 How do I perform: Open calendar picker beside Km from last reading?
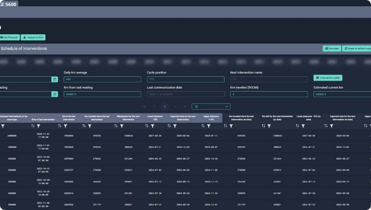[55, 94]
